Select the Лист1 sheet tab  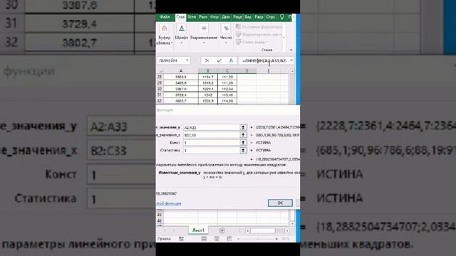click(198, 230)
